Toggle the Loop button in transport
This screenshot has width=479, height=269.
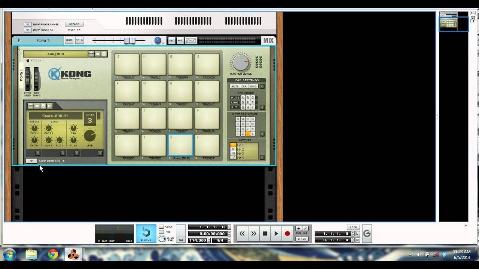[353, 227]
